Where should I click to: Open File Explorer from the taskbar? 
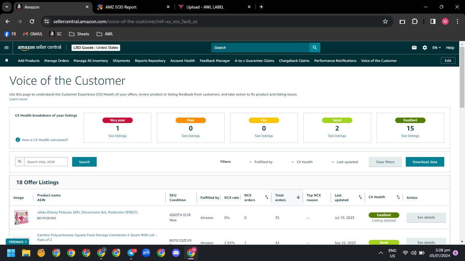pyautogui.click(x=26, y=253)
